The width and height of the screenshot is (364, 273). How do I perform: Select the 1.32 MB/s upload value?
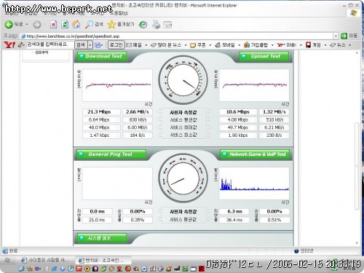point(274,112)
